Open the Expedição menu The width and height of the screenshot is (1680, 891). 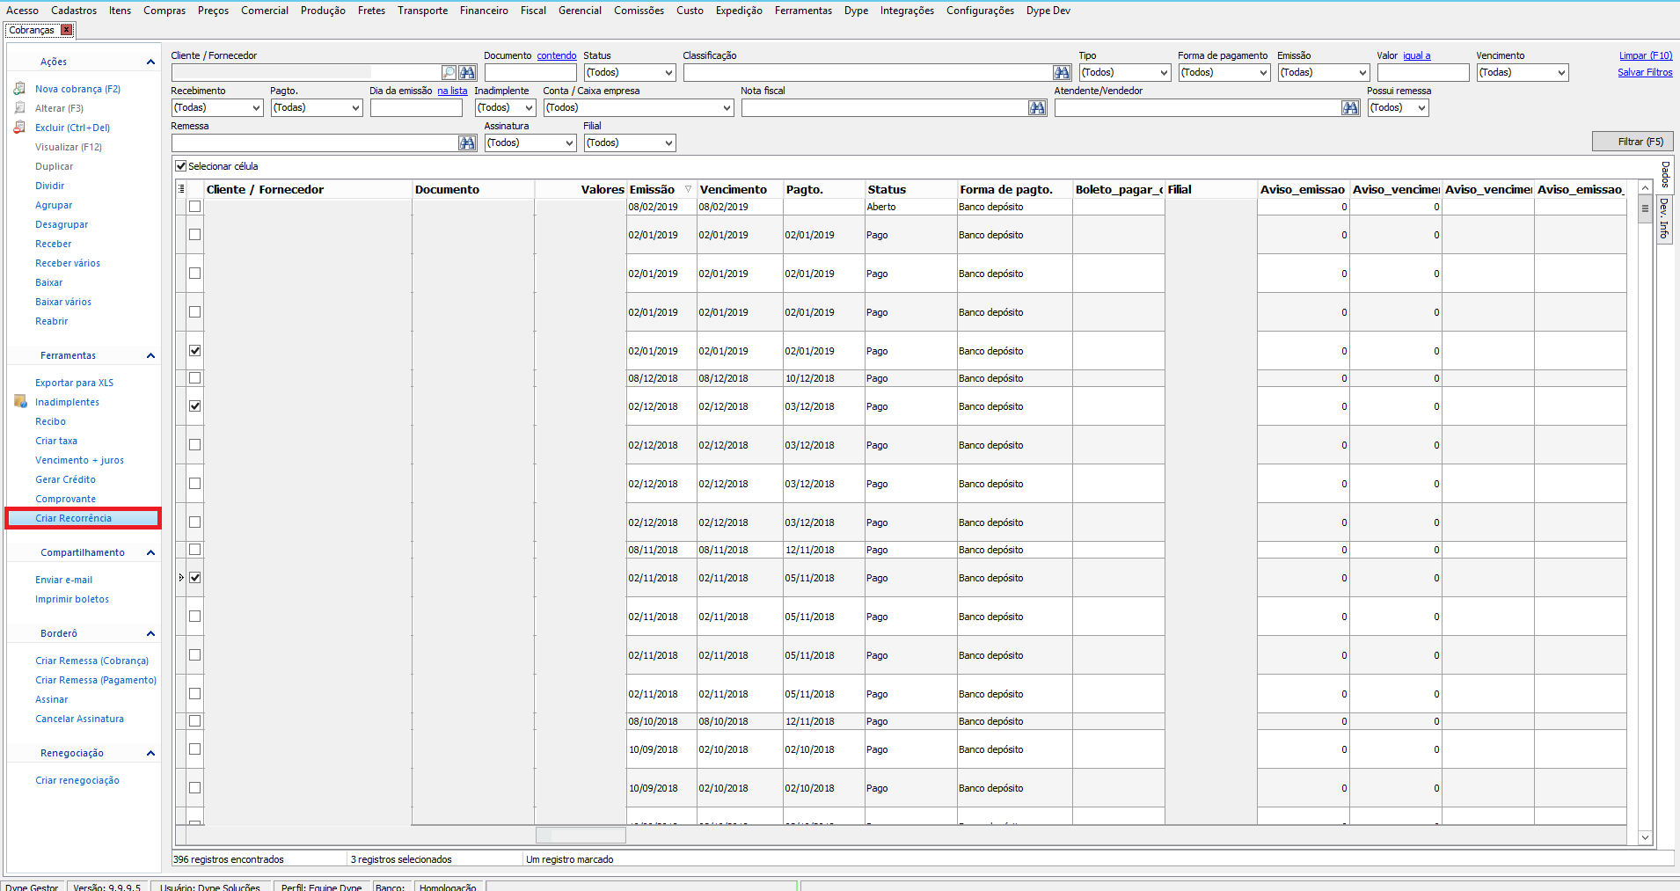click(739, 11)
